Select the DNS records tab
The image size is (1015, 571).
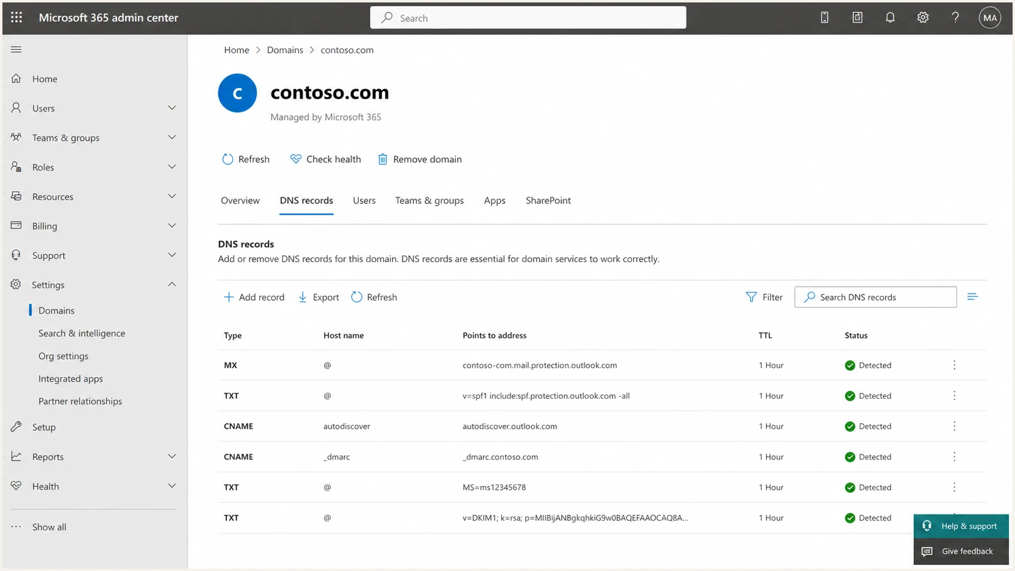(x=307, y=200)
